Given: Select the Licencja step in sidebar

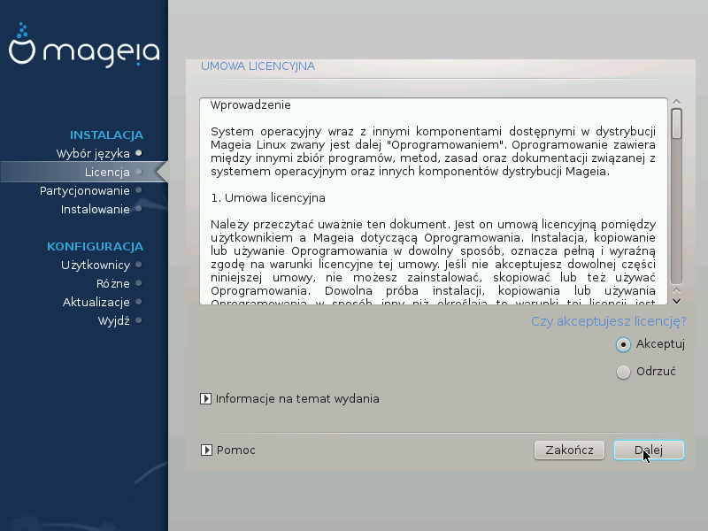Looking at the screenshot, I should click(107, 172).
